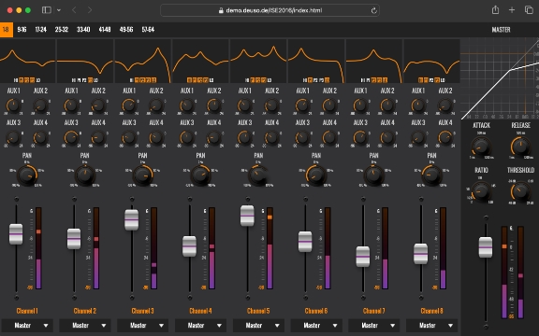
Task: Open the Share icon in Safari toolbar
Action: [x=495, y=9]
